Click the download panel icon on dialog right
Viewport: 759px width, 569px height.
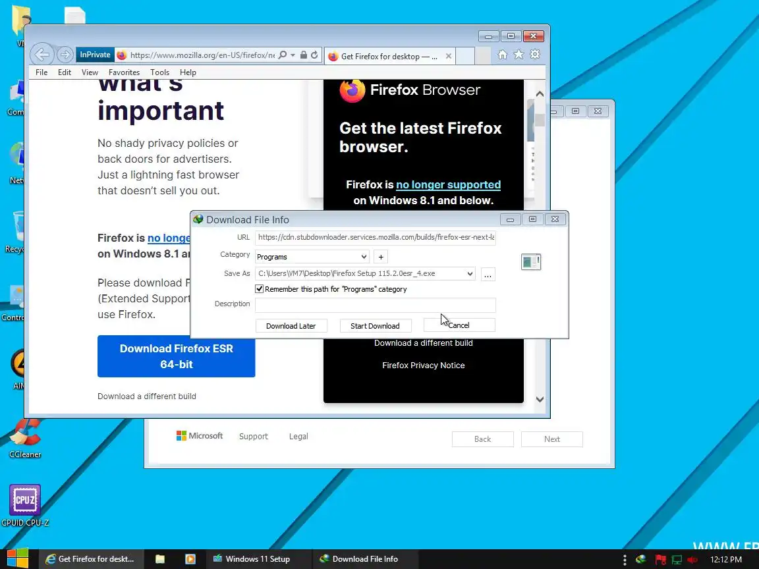(531, 261)
